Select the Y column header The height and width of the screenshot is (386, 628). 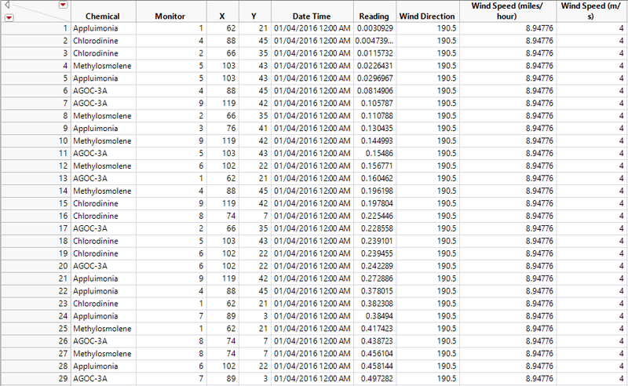pyautogui.click(x=254, y=16)
